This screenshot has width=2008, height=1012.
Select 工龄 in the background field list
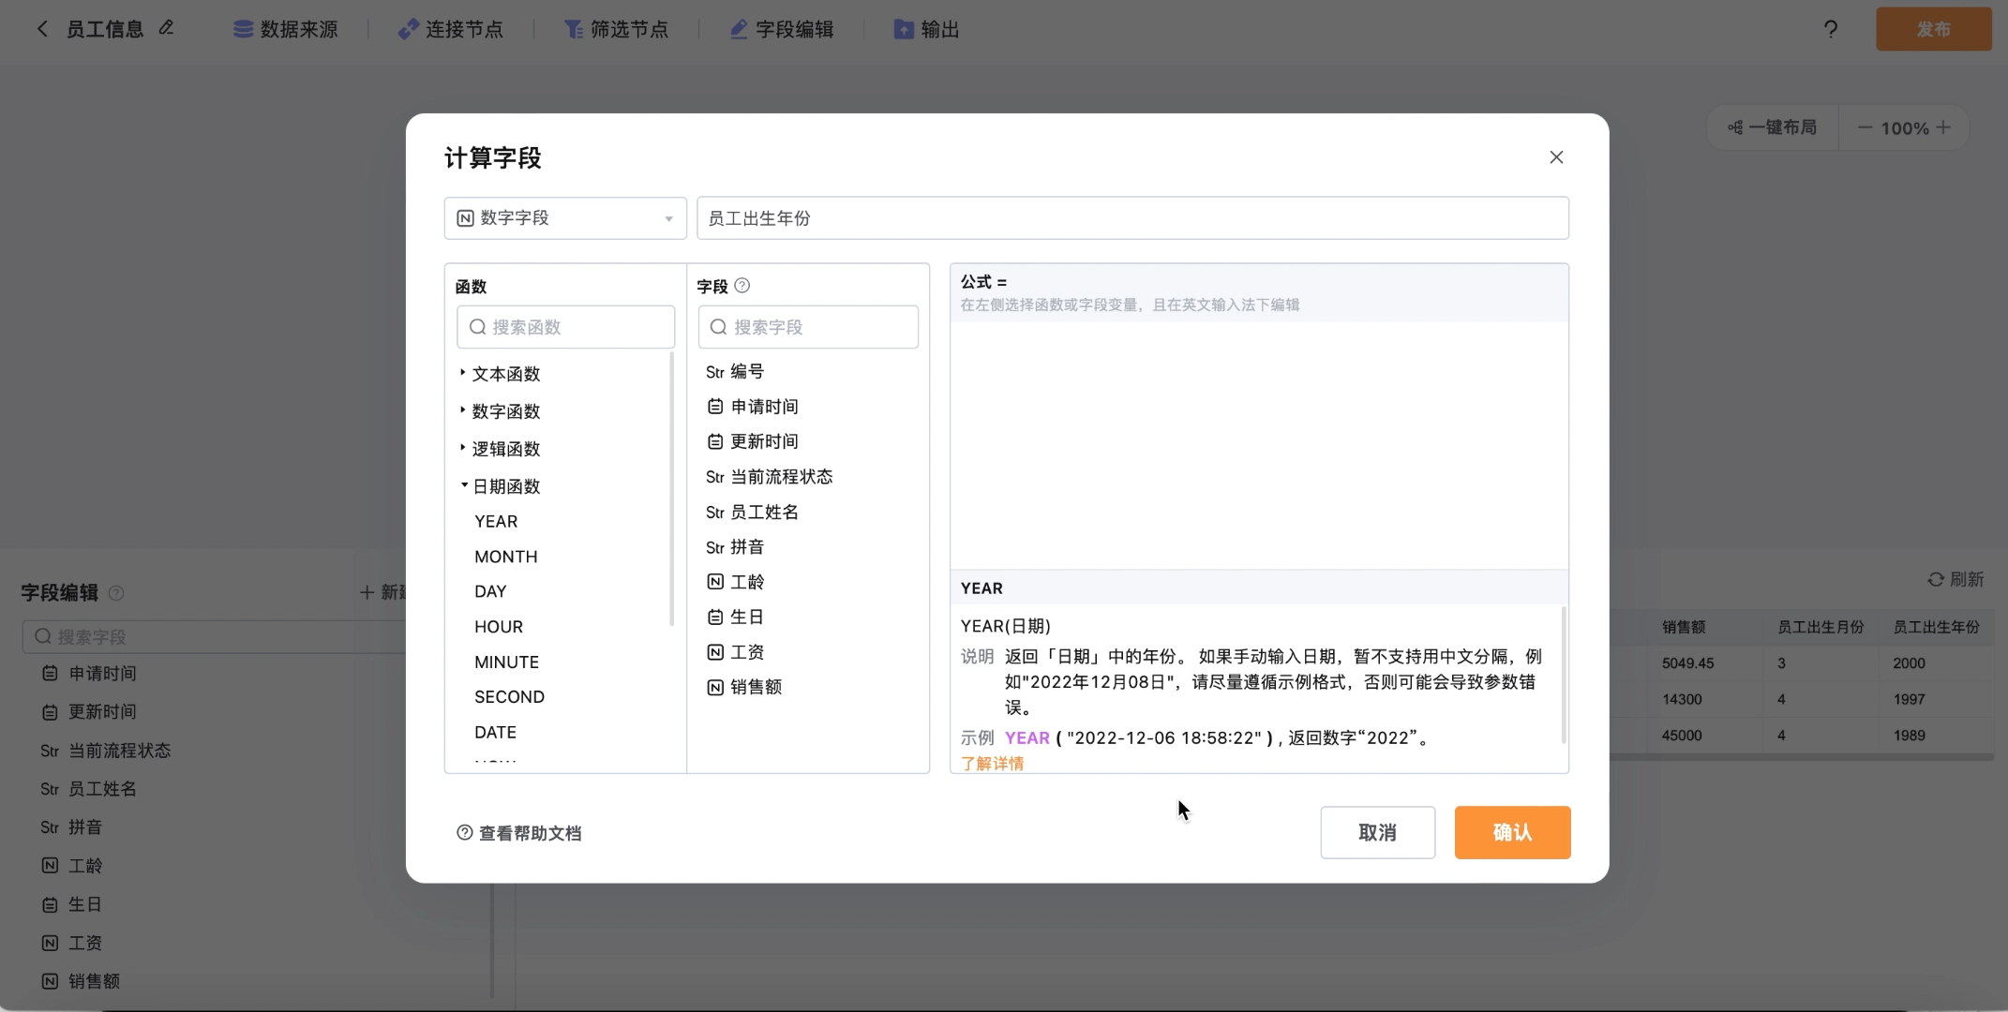point(72,866)
